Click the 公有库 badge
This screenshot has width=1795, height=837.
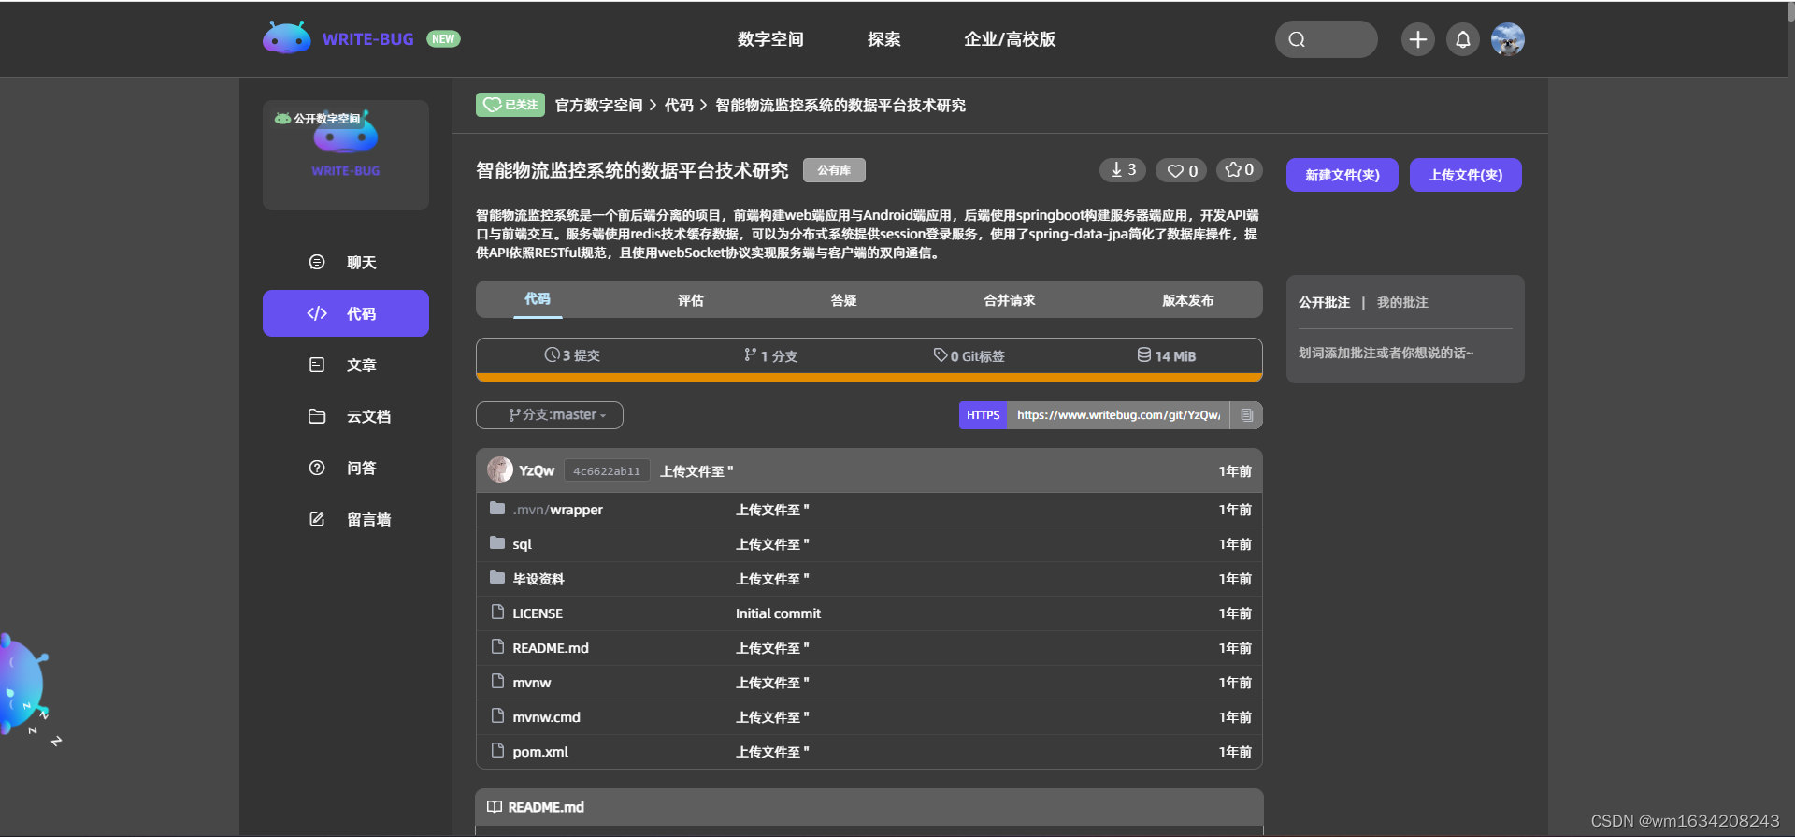click(x=834, y=170)
